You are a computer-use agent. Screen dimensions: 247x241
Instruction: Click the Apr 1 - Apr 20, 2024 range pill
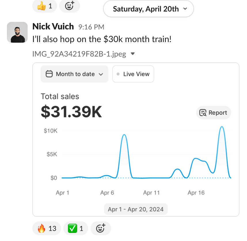point(136,209)
